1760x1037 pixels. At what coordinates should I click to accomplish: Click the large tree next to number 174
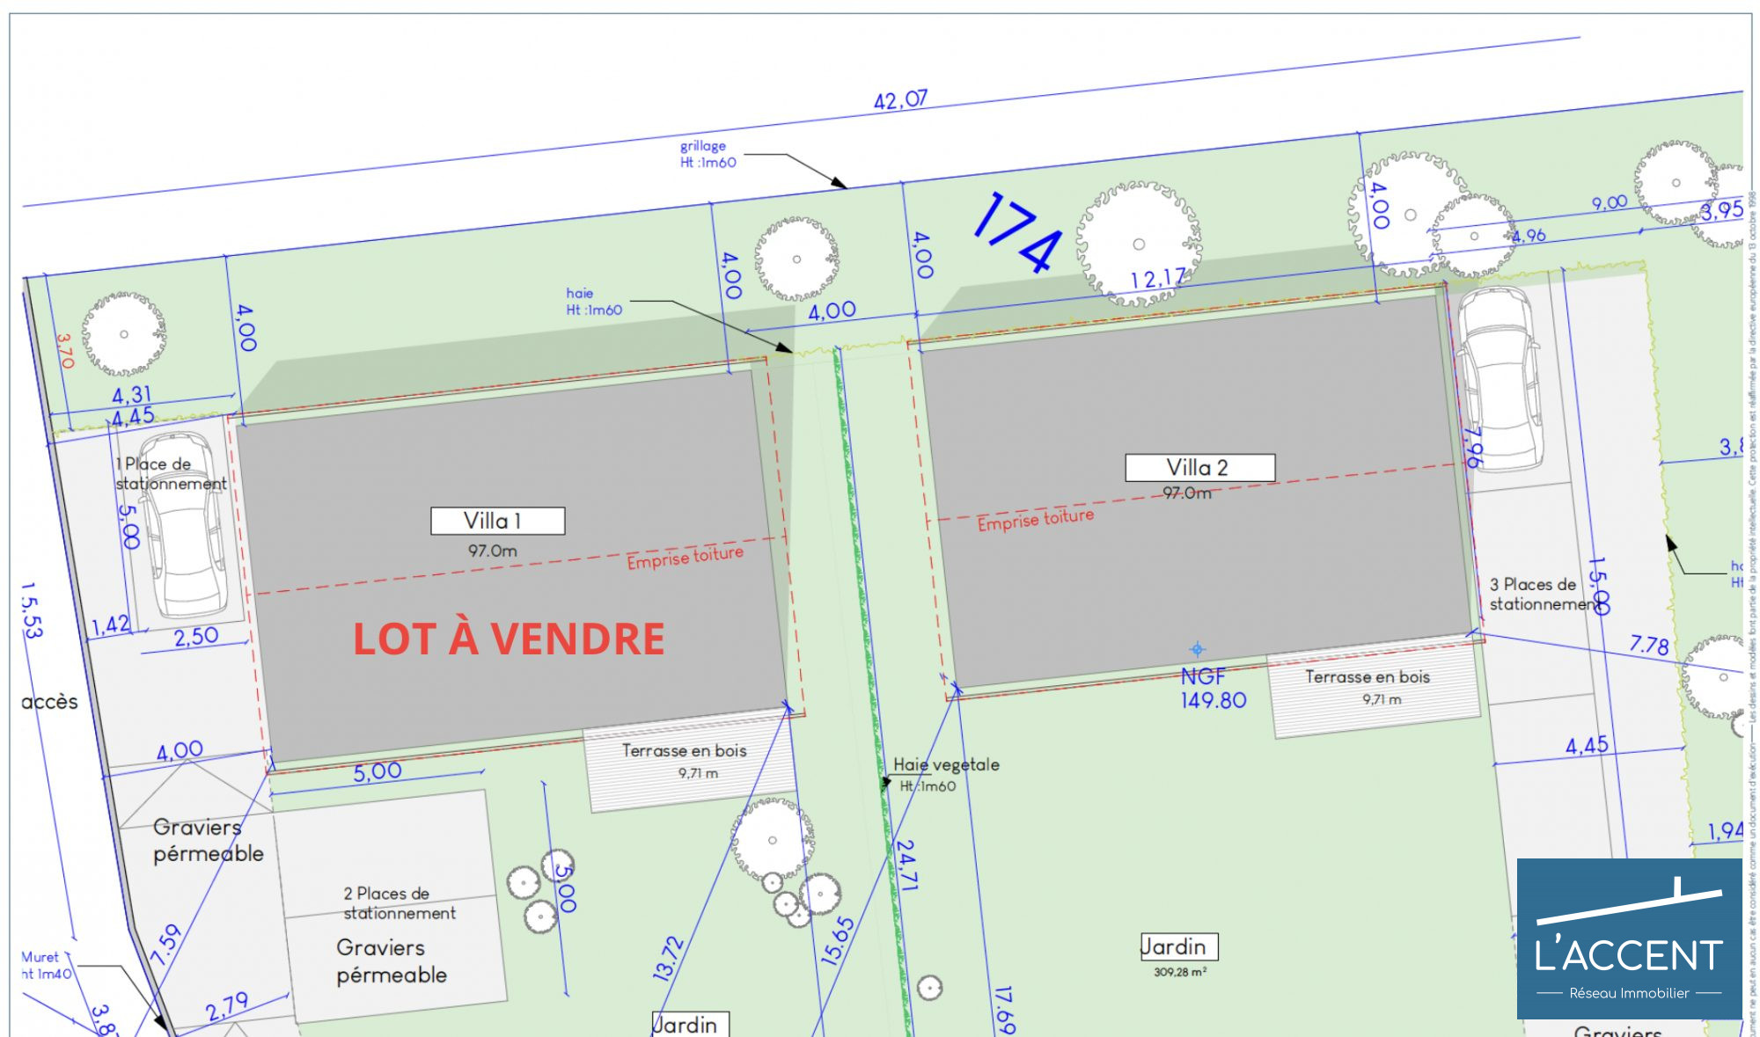(1139, 244)
